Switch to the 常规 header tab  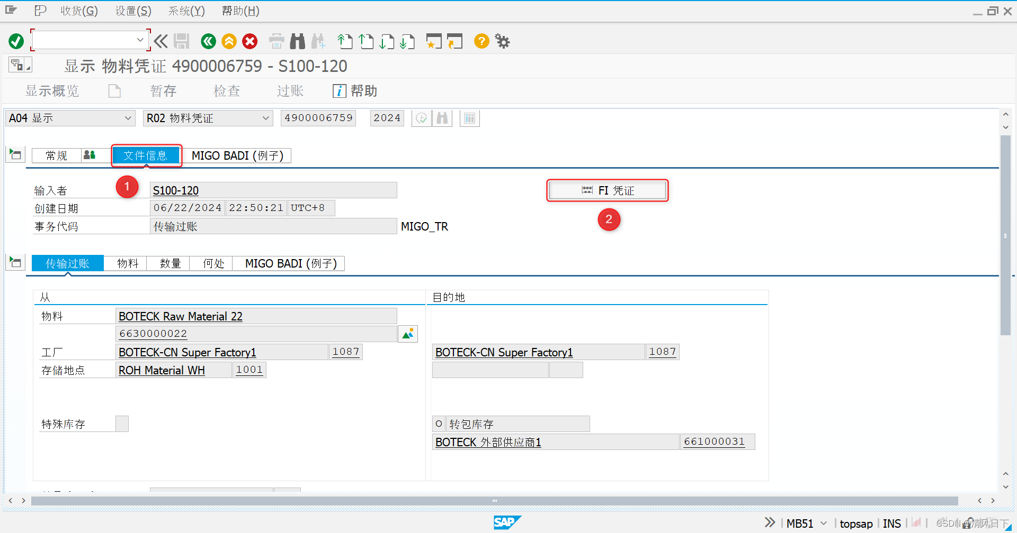[x=56, y=155]
